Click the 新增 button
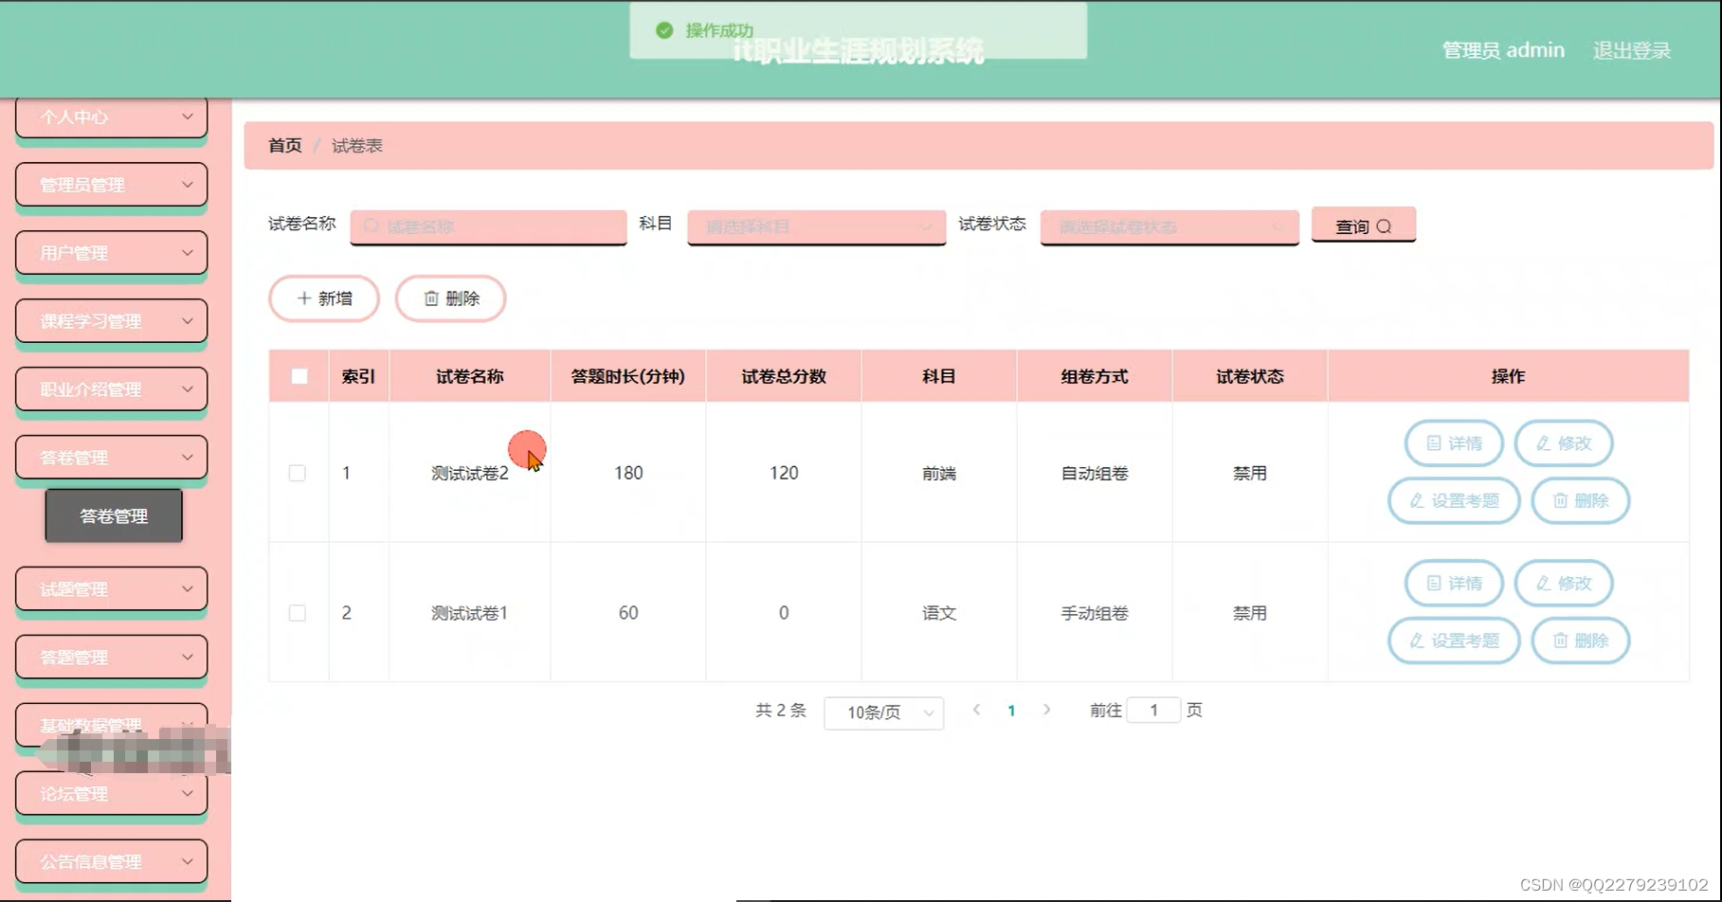This screenshot has width=1722, height=902. (323, 298)
